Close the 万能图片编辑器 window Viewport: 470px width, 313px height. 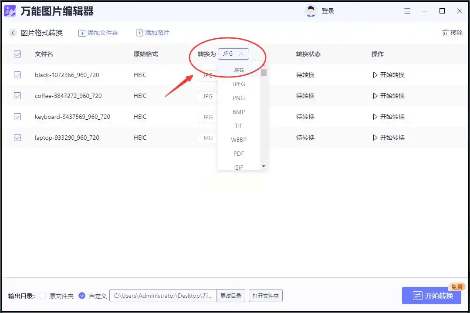coord(459,11)
